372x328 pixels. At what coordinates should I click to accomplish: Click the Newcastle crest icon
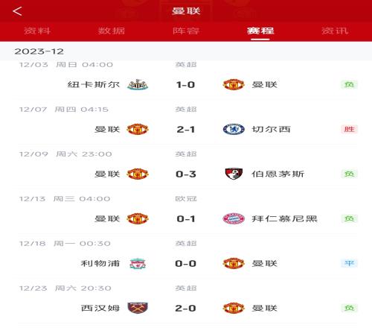click(x=138, y=84)
